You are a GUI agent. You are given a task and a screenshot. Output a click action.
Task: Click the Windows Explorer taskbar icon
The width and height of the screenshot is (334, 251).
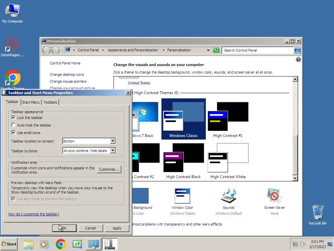(28, 244)
